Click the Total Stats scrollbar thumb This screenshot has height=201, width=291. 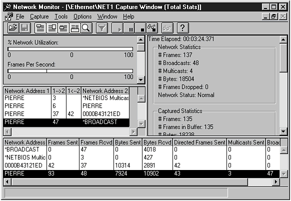283,57
